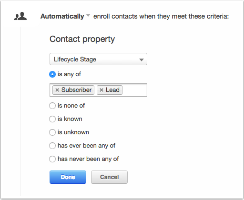Screen dimensions: 244x200
Task: Remove the Lead tag with its x
Action: pyautogui.click(x=102, y=90)
